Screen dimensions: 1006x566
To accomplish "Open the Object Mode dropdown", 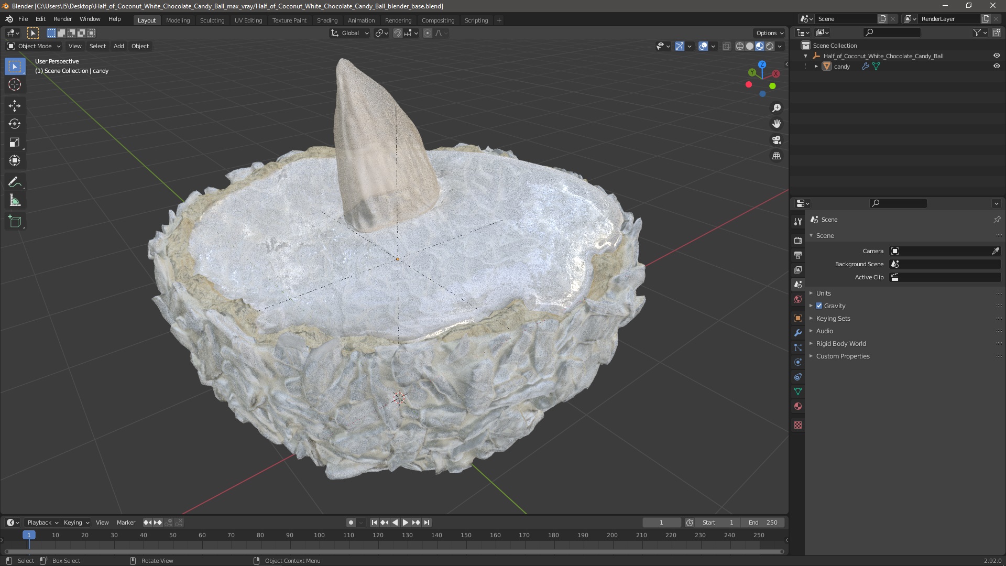I will point(34,46).
